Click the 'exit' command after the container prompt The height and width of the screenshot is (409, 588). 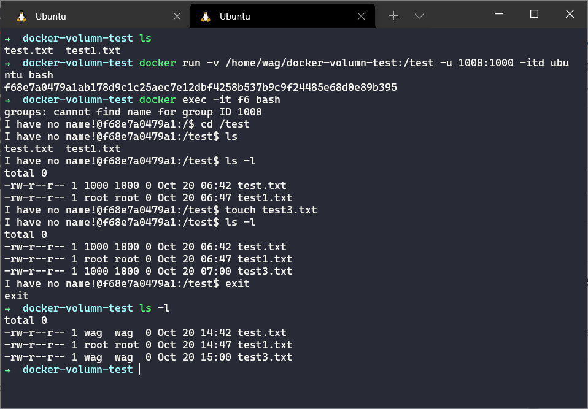pyautogui.click(x=238, y=283)
